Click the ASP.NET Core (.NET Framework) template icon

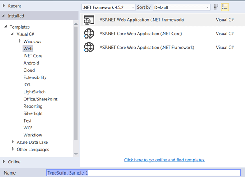tap(89, 48)
